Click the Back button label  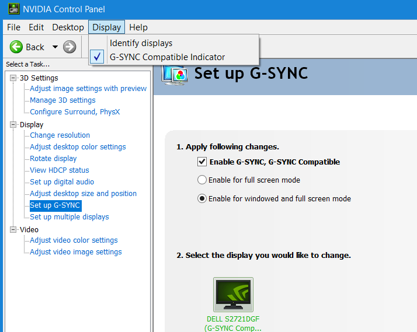pos(35,47)
